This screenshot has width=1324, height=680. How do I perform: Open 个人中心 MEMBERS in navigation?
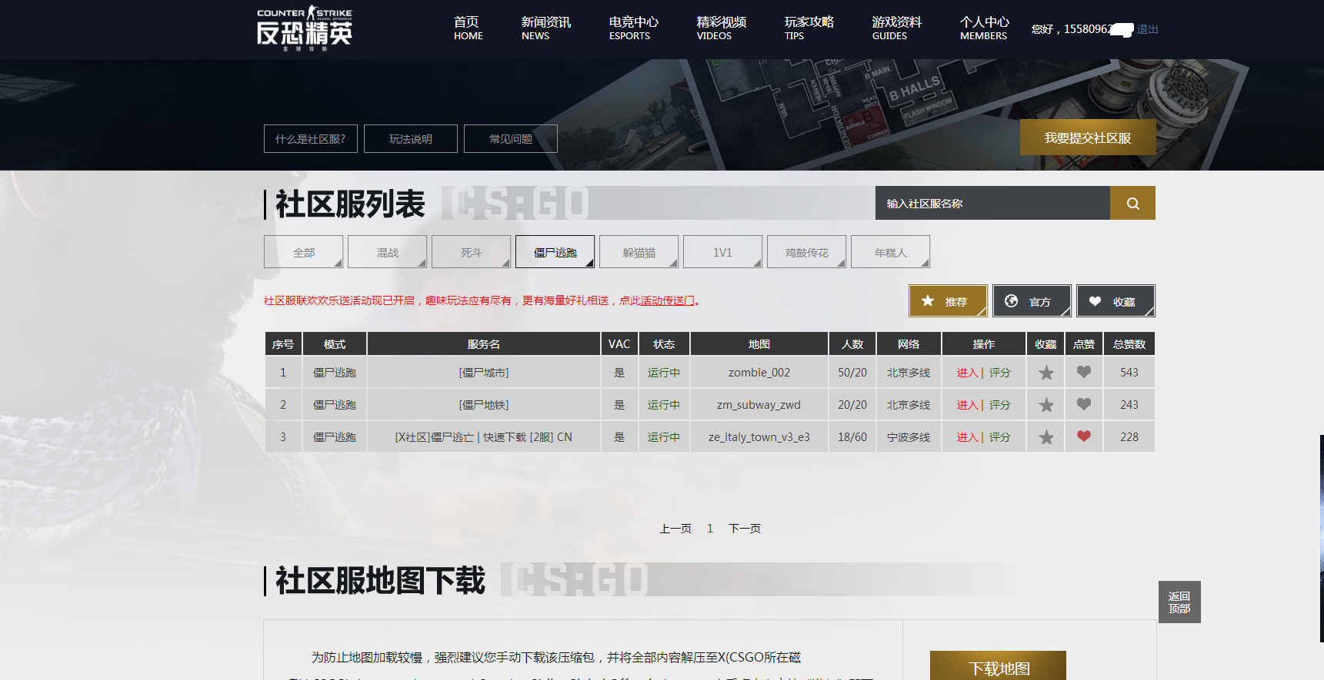984,28
